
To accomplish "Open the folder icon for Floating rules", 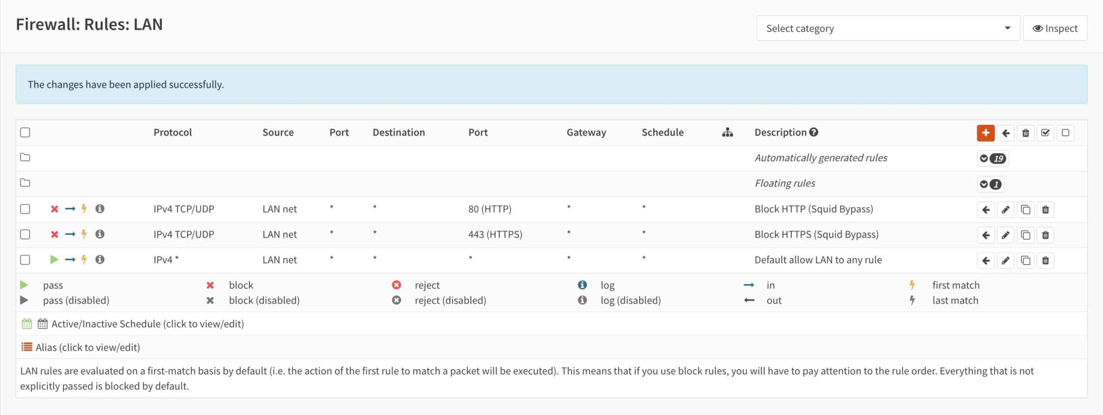I will (x=25, y=183).
